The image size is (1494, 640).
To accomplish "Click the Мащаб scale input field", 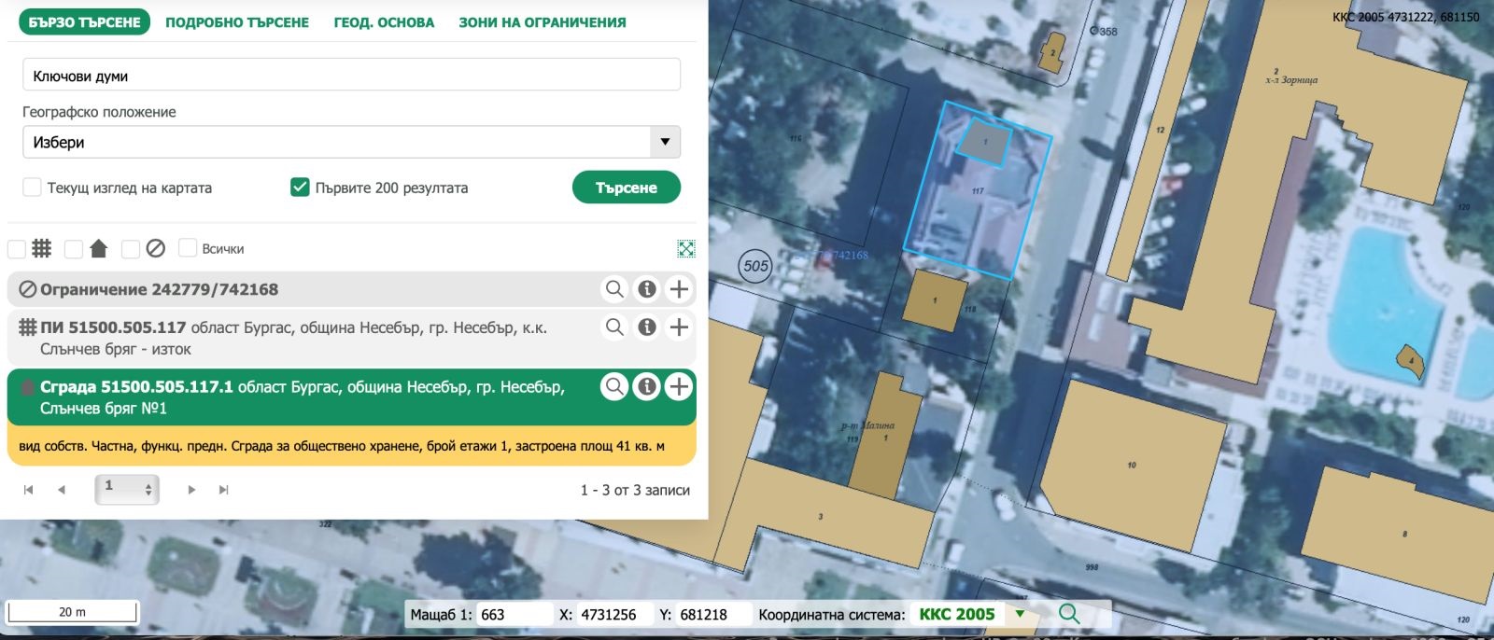I will click(515, 615).
